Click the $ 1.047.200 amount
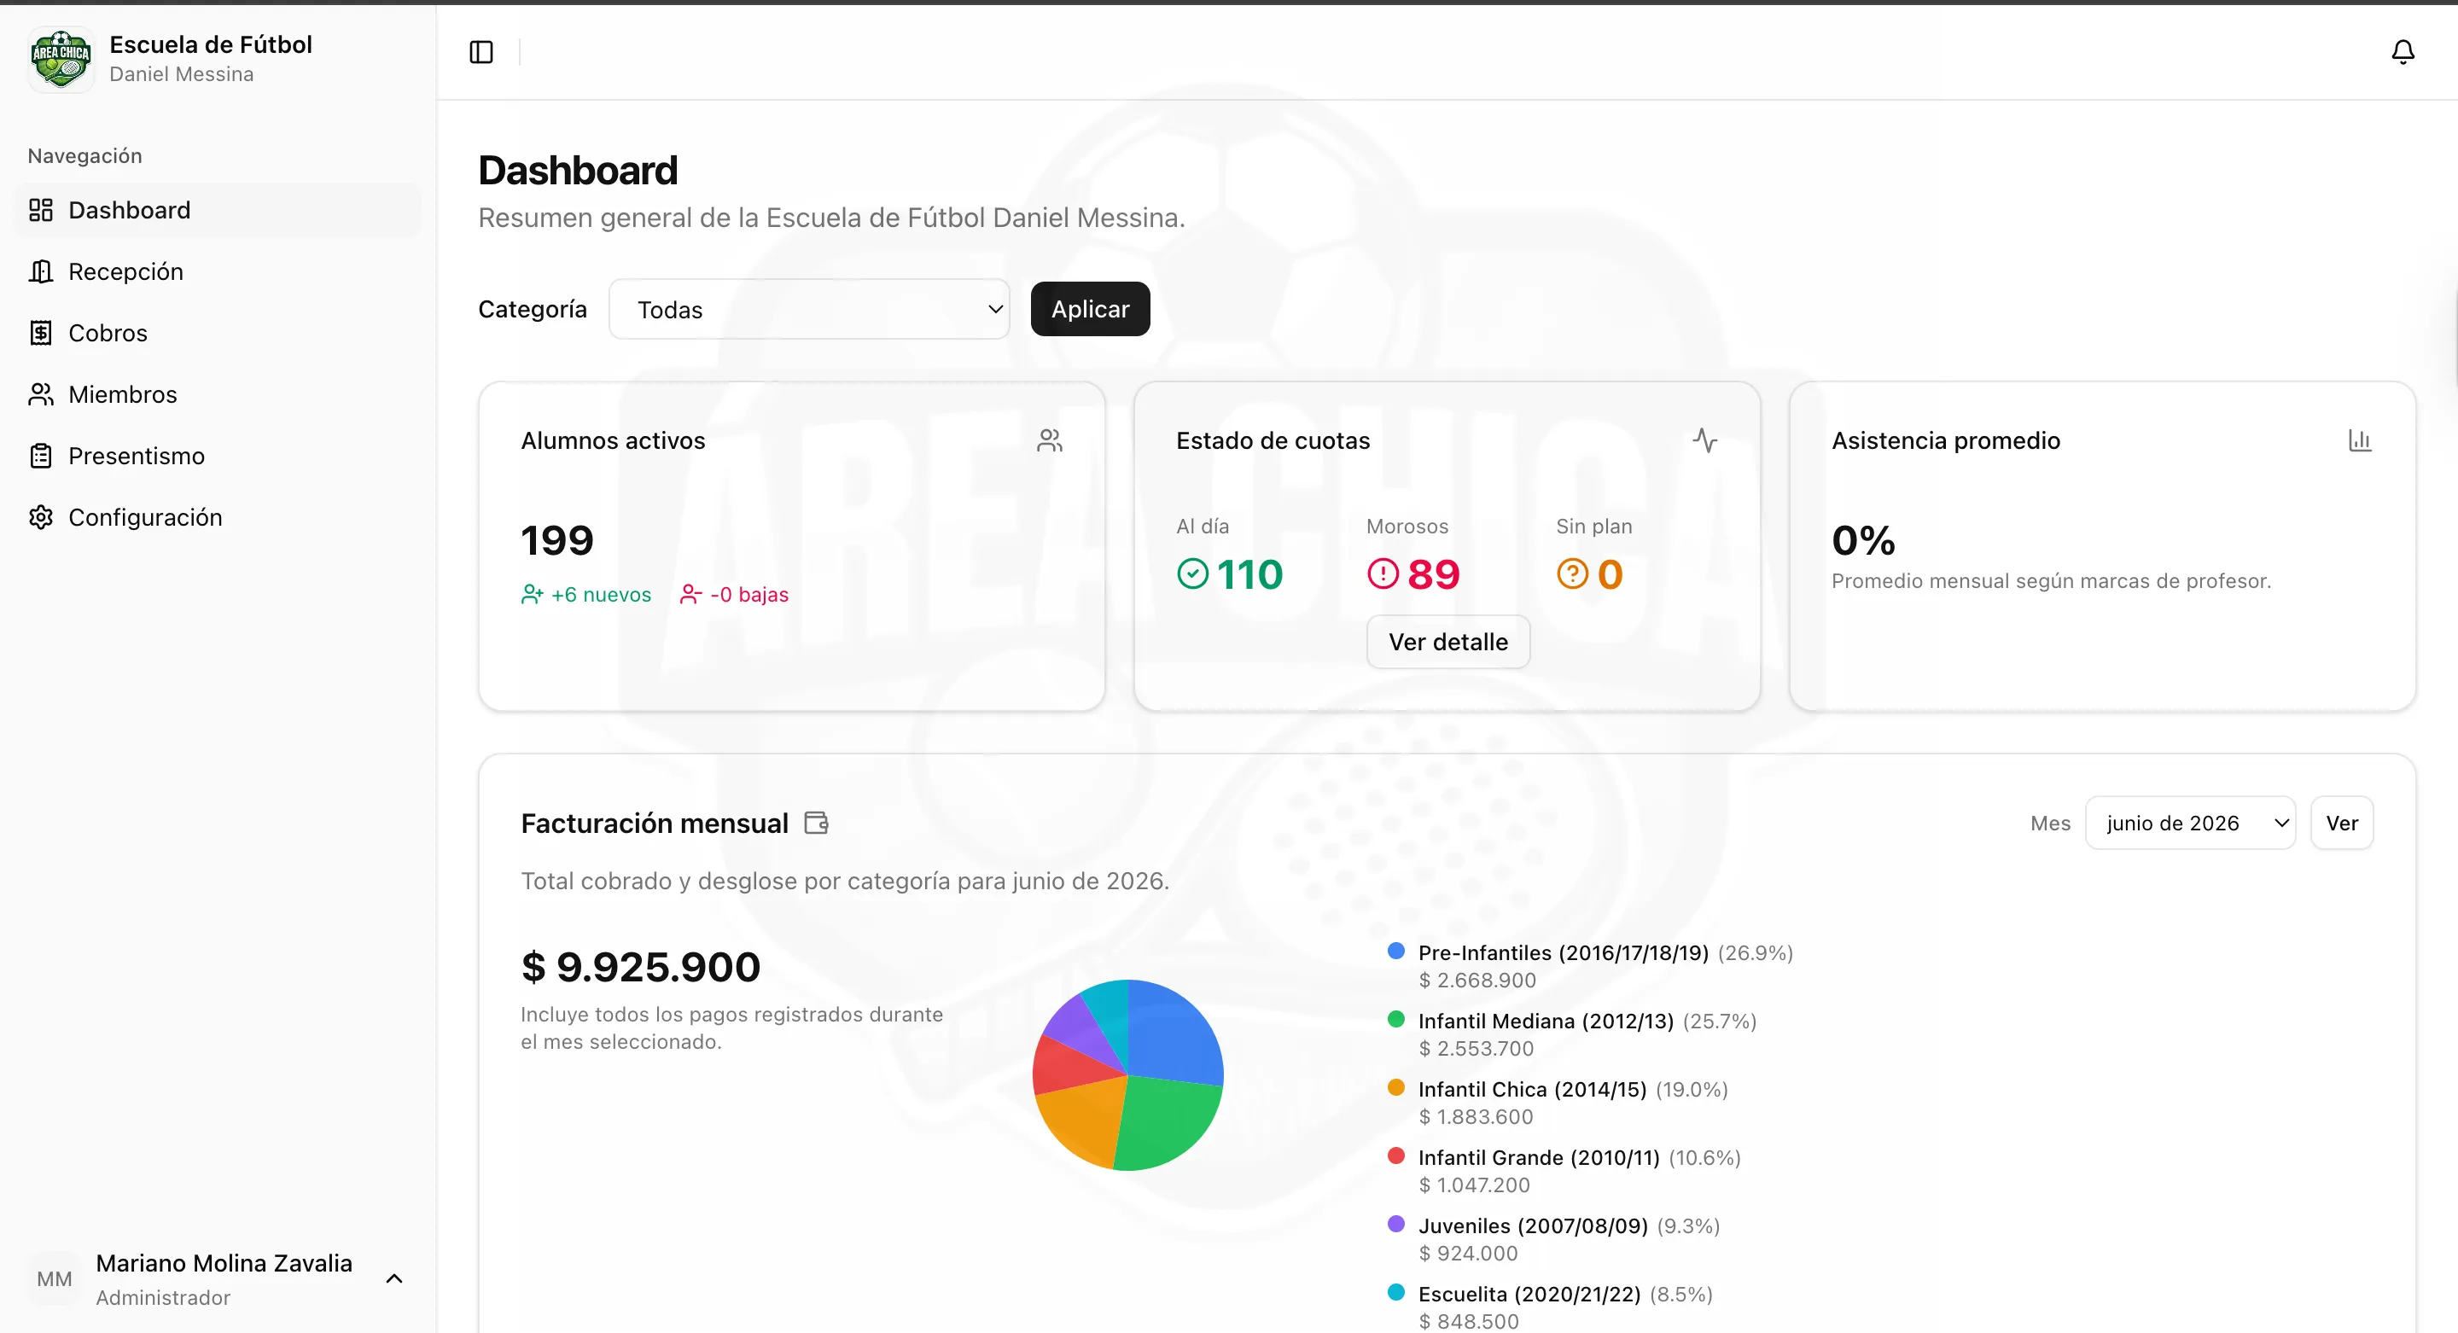This screenshot has height=1333, width=2458. 1474,1185
